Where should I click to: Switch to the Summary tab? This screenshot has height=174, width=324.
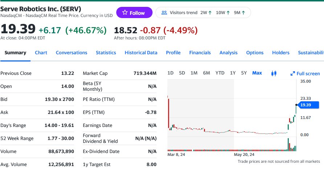tap(15, 53)
